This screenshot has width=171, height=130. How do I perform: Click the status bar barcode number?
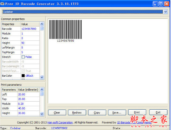[59, 128]
